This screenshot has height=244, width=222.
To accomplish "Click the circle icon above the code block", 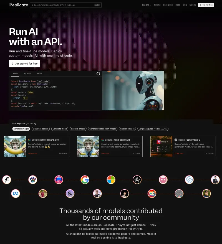I will tap(98, 73).
